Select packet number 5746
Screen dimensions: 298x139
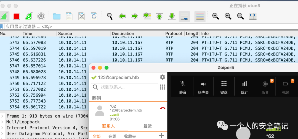tap(149, 60)
